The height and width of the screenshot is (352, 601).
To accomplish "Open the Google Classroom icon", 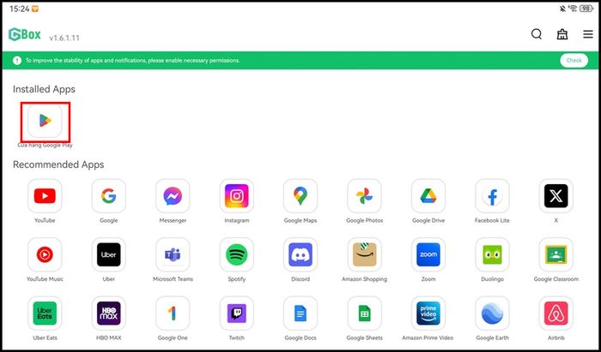I will (556, 254).
